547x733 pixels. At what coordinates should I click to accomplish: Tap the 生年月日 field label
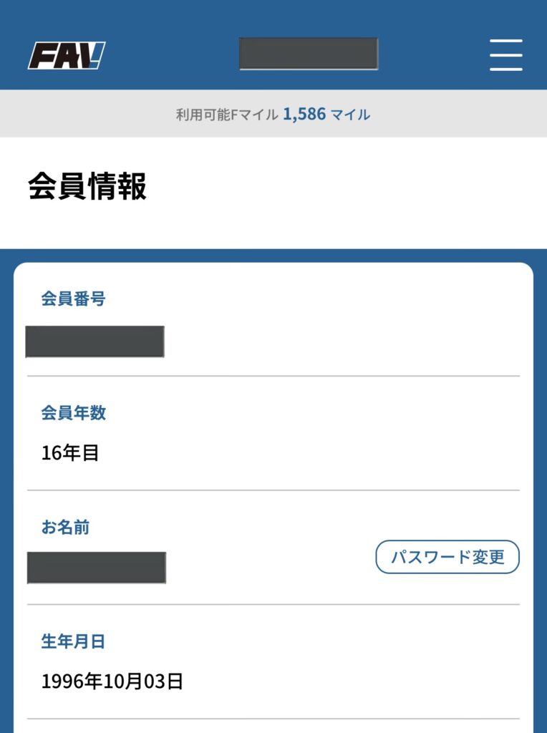[x=73, y=642]
